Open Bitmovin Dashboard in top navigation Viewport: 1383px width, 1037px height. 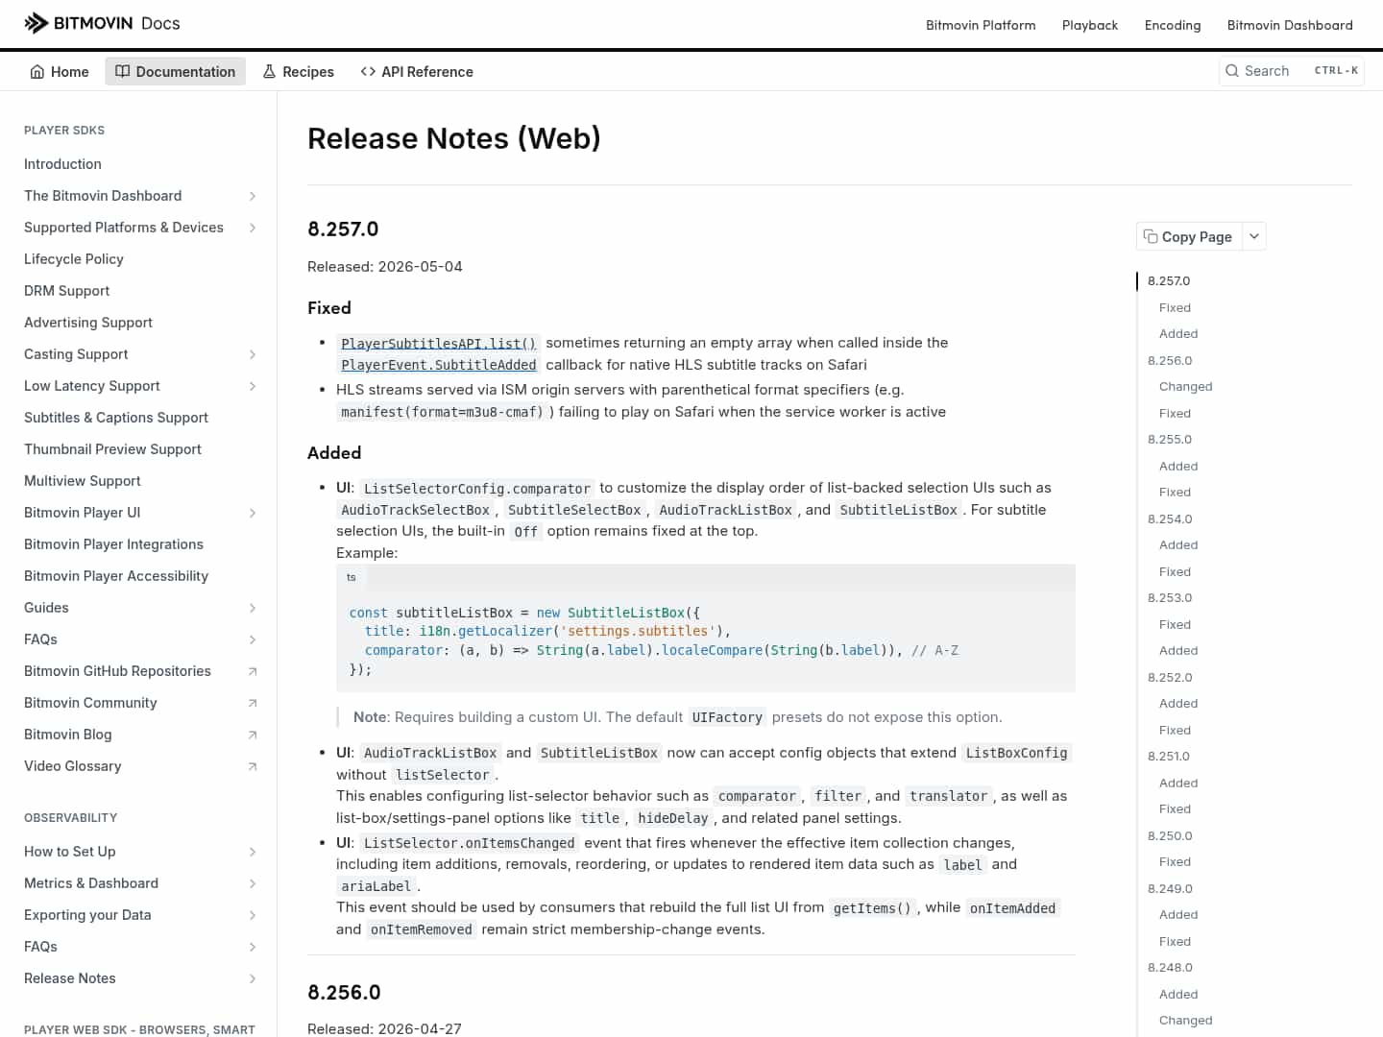point(1290,25)
